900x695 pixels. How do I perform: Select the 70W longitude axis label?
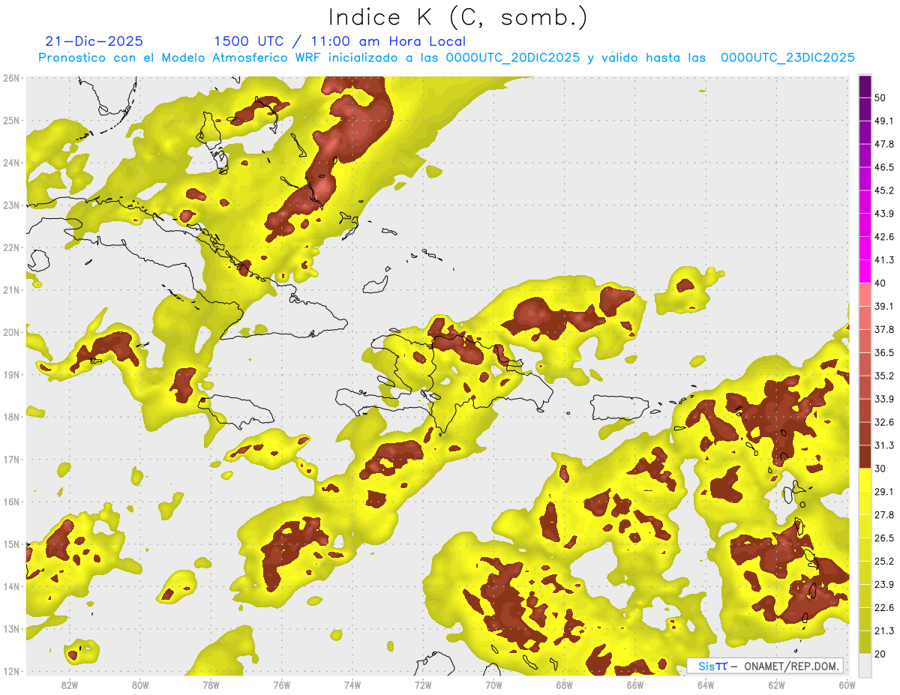(493, 685)
